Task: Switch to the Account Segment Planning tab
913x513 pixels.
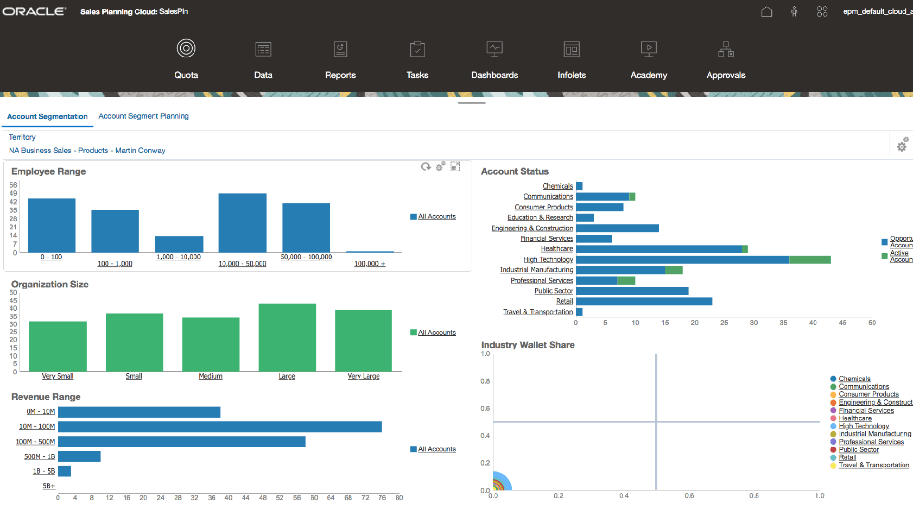Action: click(144, 116)
